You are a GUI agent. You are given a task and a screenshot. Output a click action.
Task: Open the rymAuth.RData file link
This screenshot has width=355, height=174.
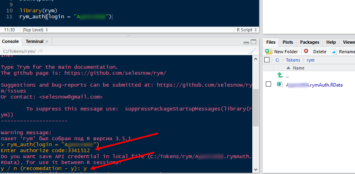314,85
